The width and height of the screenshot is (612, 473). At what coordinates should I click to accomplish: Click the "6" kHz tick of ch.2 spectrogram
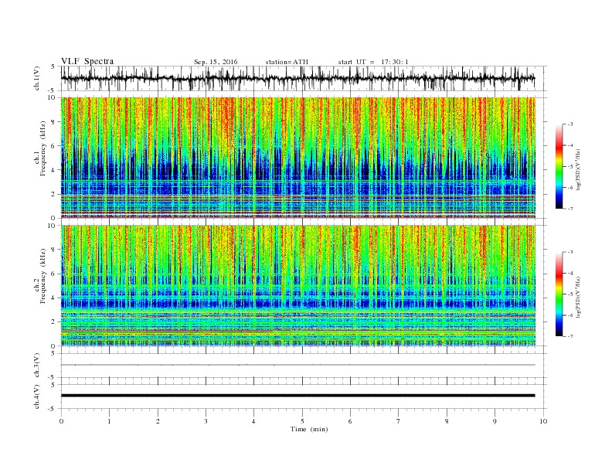pos(53,274)
